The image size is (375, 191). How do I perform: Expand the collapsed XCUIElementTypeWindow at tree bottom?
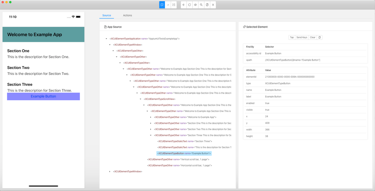(110, 172)
